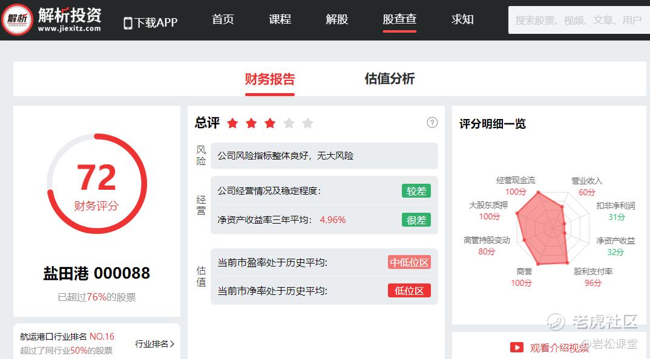Open the 首页 nav item
650x359 pixels.
click(x=223, y=19)
